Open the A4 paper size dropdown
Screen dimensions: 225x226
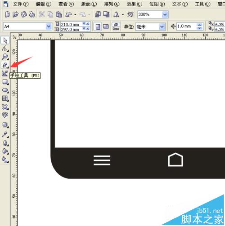coord(49,27)
